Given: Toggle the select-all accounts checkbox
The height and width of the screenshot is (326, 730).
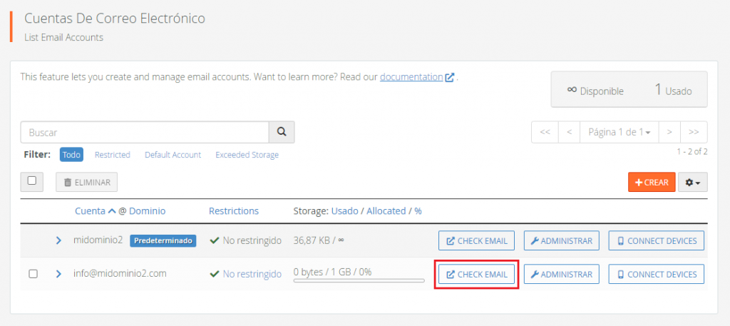Looking at the screenshot, I should click(x=32, y=181).
